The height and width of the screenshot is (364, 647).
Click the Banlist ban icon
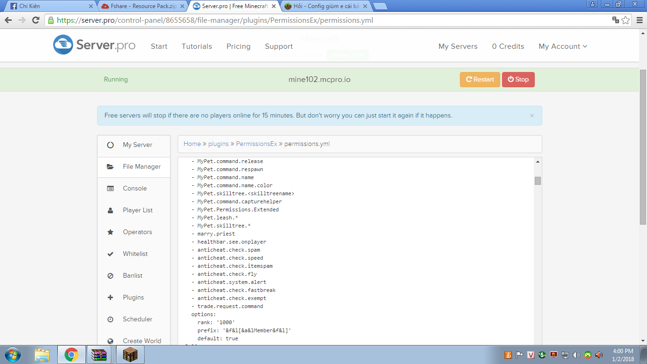click(110, 276)
